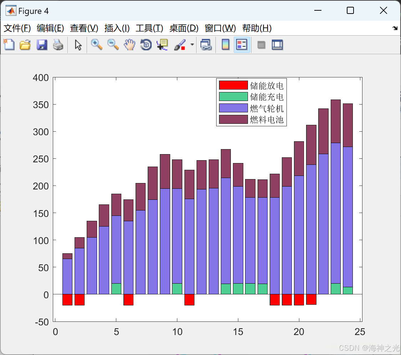401x355 pixels.
Task: Maximize the Figure 4 window
Action: [350, 10]
